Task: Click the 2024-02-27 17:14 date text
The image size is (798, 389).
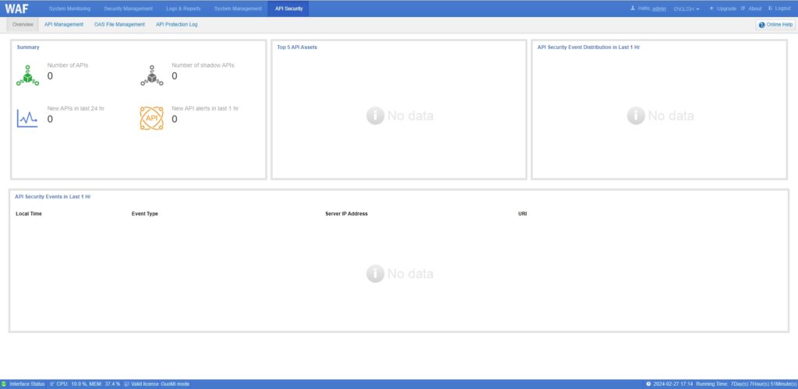Action: coord(673,384)
